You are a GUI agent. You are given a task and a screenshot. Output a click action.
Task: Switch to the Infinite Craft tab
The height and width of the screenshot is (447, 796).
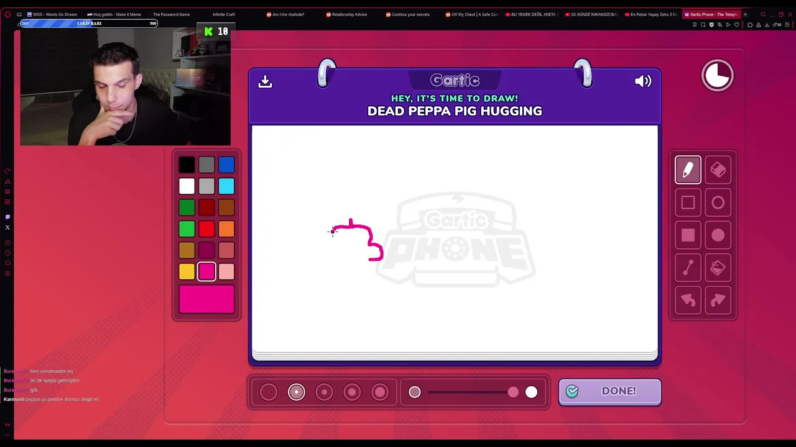pyautogui.click(x=223, y=14)
